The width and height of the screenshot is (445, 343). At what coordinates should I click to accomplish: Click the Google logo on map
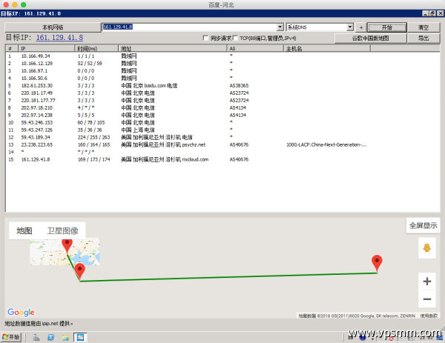click(21, 312)
